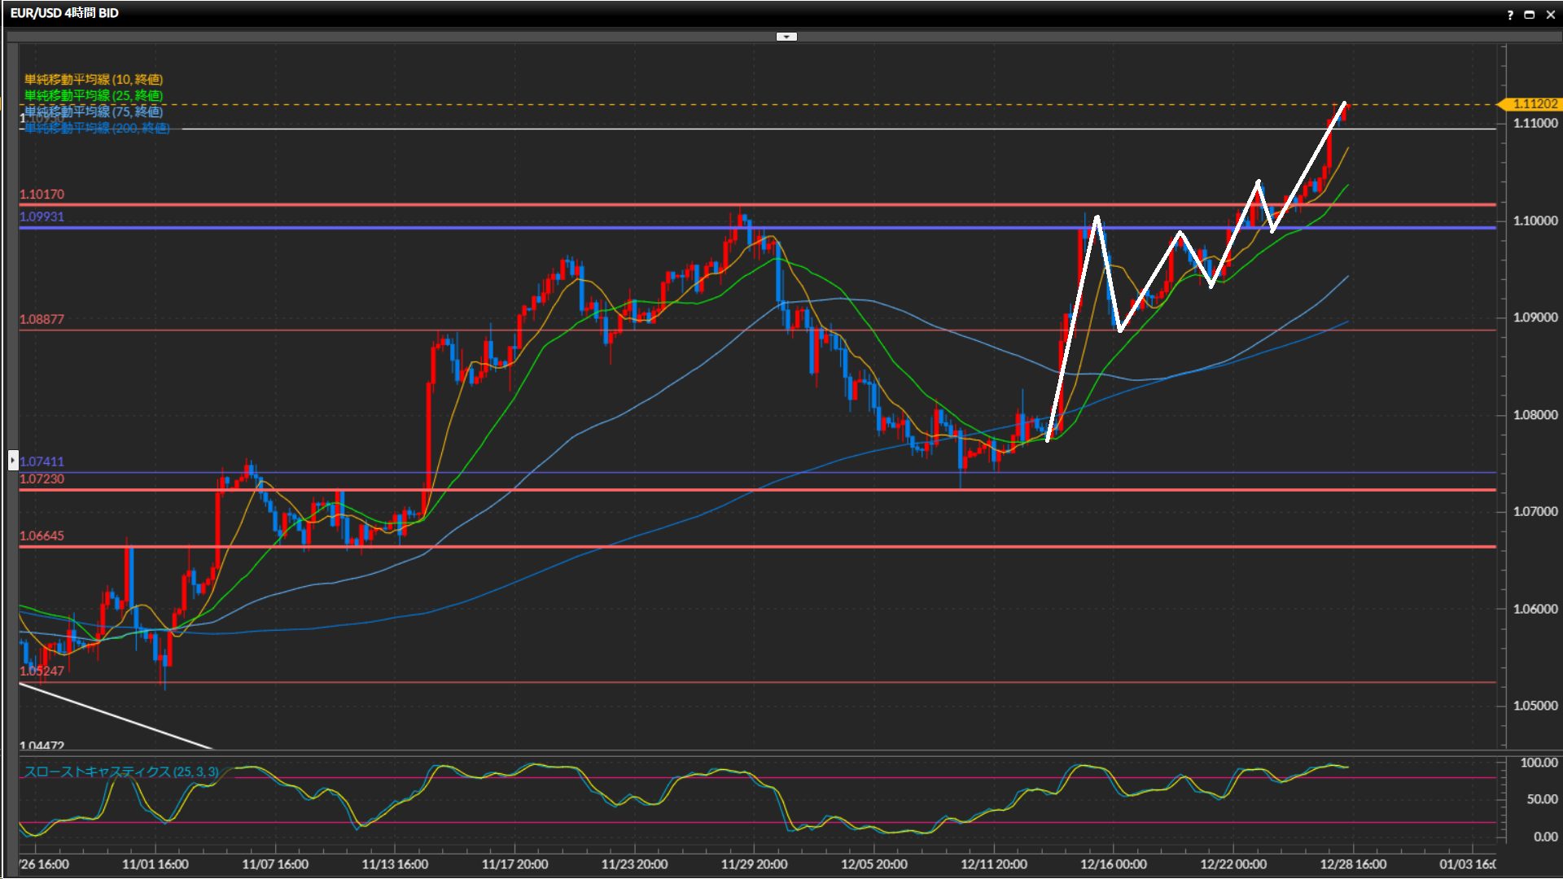Close the EUR/USD chart window

[1550, 15]
